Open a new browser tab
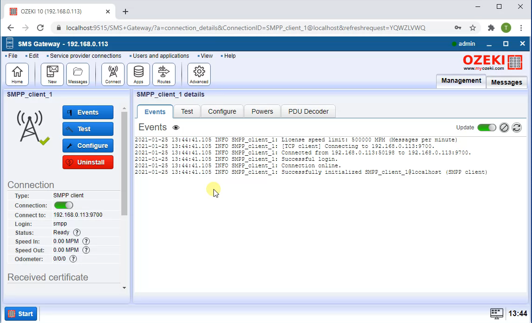Screen dimensions: 532x323 coord(125,12)
